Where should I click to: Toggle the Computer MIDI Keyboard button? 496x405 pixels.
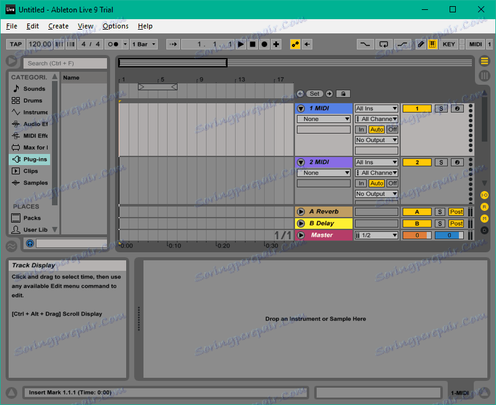(x=432, y=45)
